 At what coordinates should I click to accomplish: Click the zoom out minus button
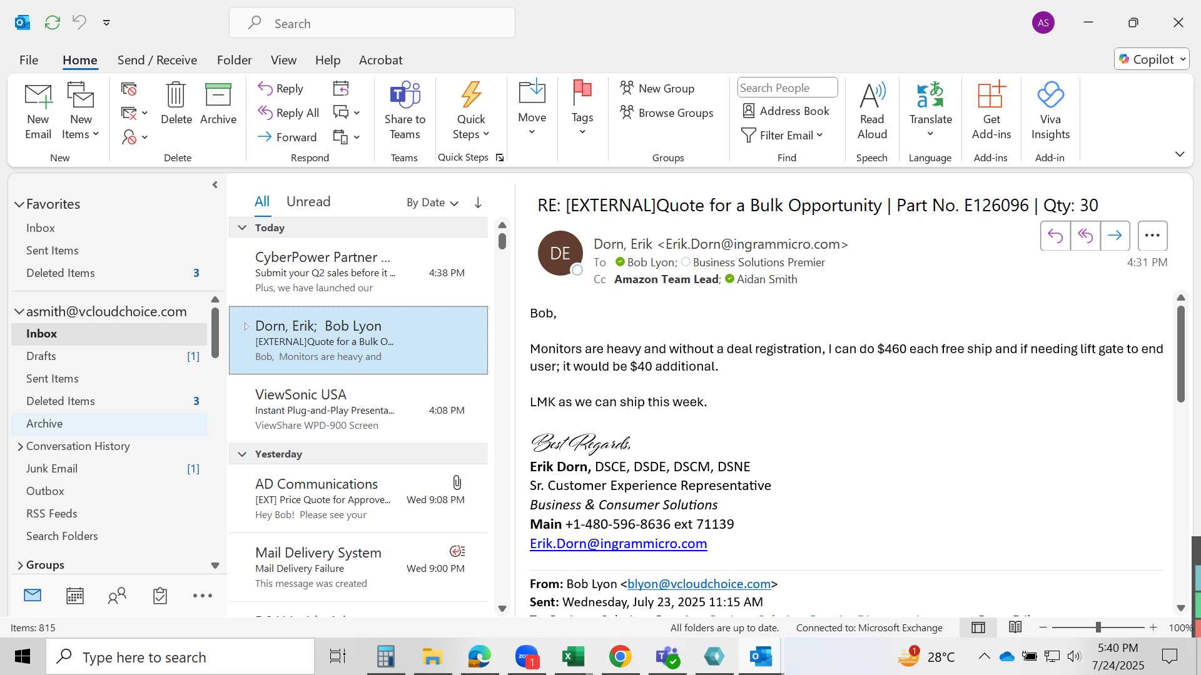[1043, 627]
